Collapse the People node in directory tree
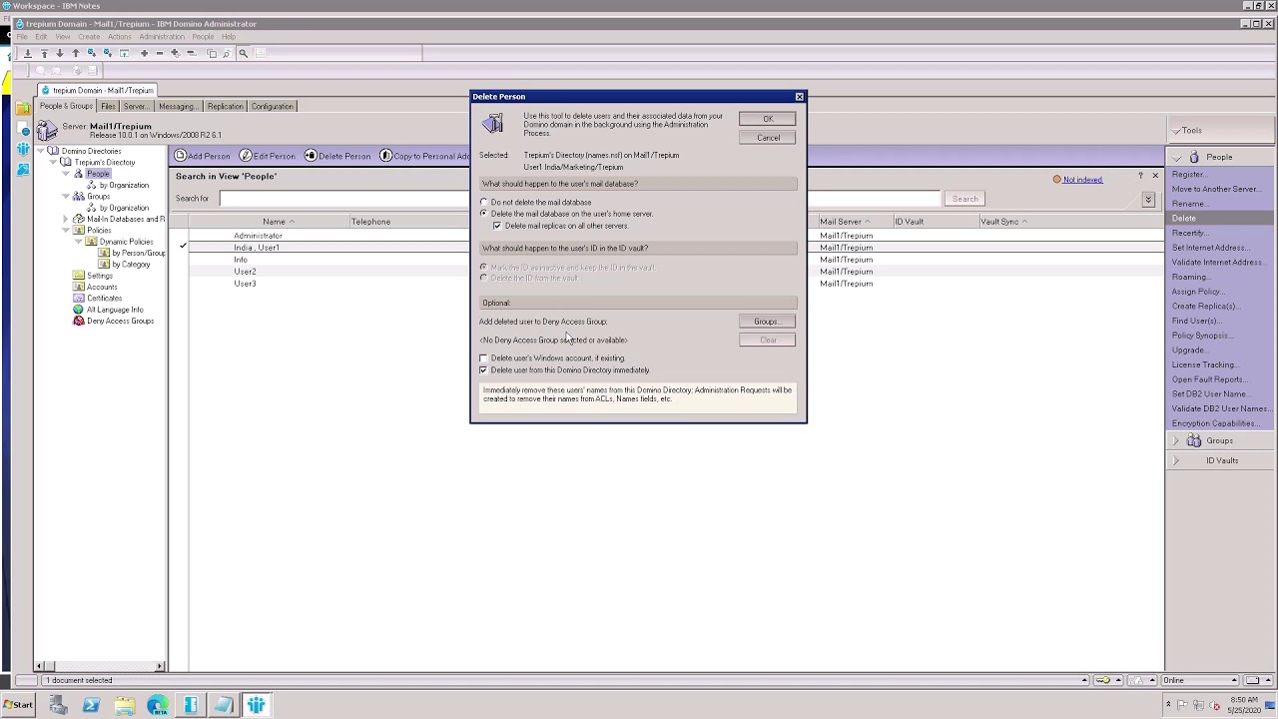1278x719 pixels. pyautogui.click(x=66, y=174)
